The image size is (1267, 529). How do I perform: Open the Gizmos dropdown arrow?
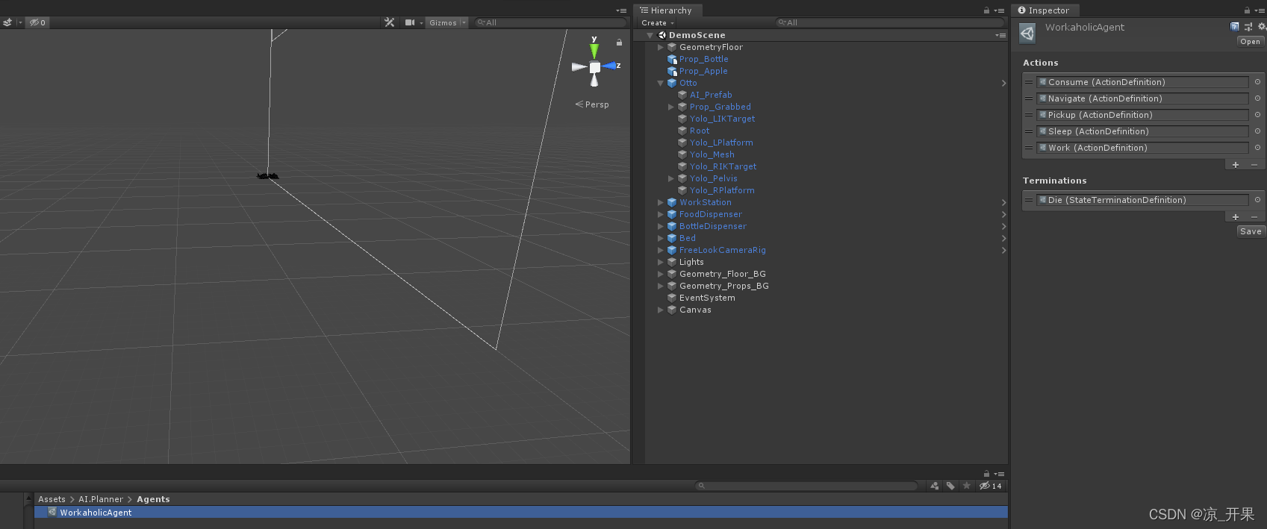464,22
